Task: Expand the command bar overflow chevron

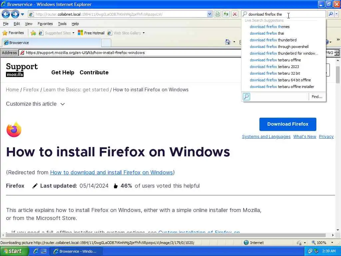Action: 338,40
